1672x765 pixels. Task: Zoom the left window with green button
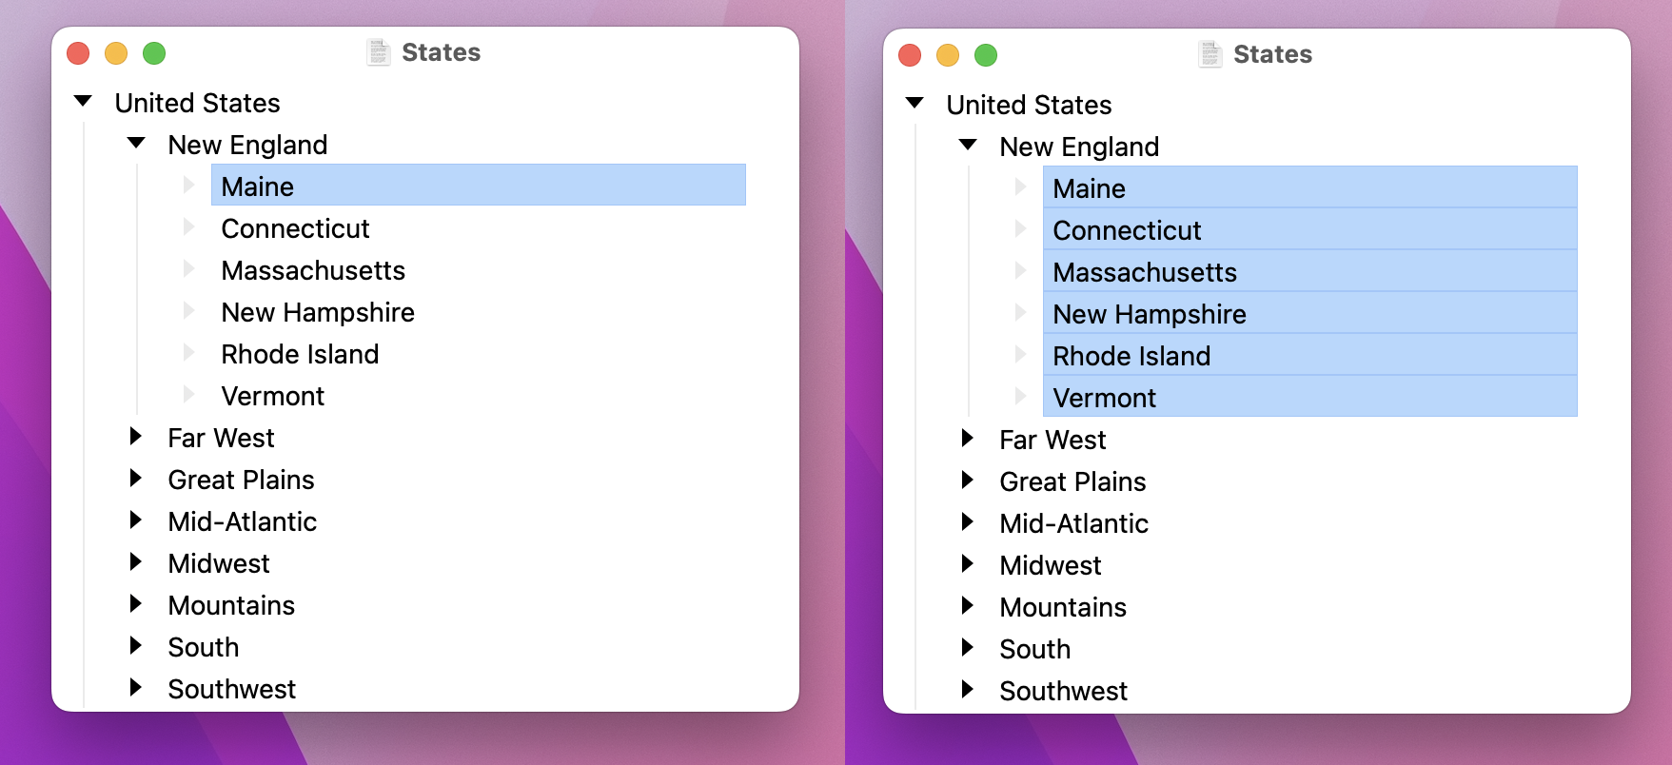(x=154, y=53)
